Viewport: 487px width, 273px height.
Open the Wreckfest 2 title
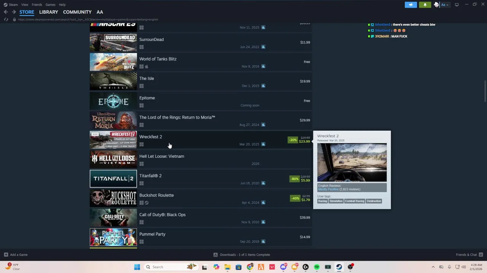tap(150, 137)
